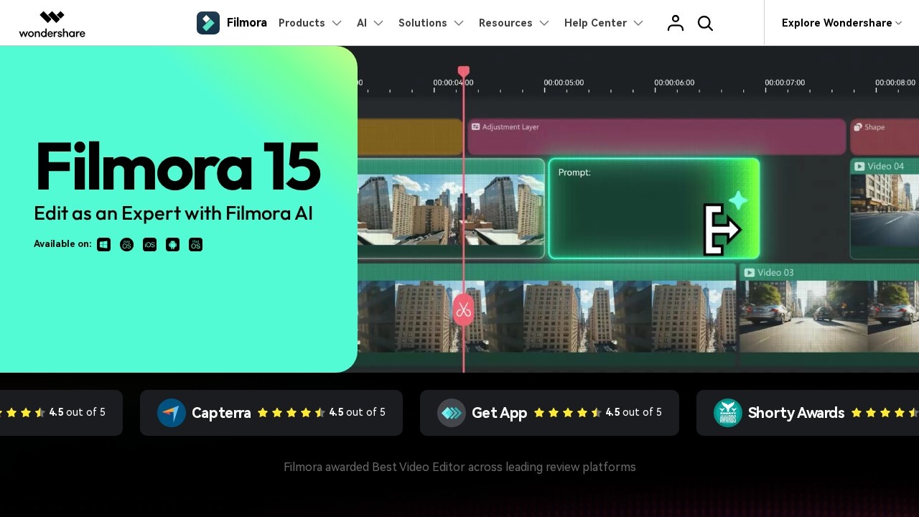The image size is (919, 517).
Task: Click the scissors split icon on the playhead
Action: click(x=464, y=309)
